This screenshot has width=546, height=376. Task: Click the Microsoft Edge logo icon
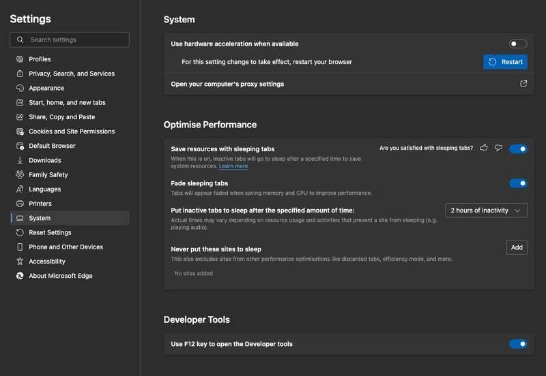pyautogui.click(x=20, y=276)
